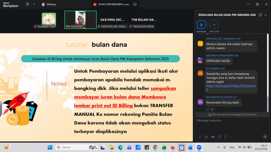Open more options on the screen share tab
The width and height of the screenshot is (271, 152).
coord(135,4)
